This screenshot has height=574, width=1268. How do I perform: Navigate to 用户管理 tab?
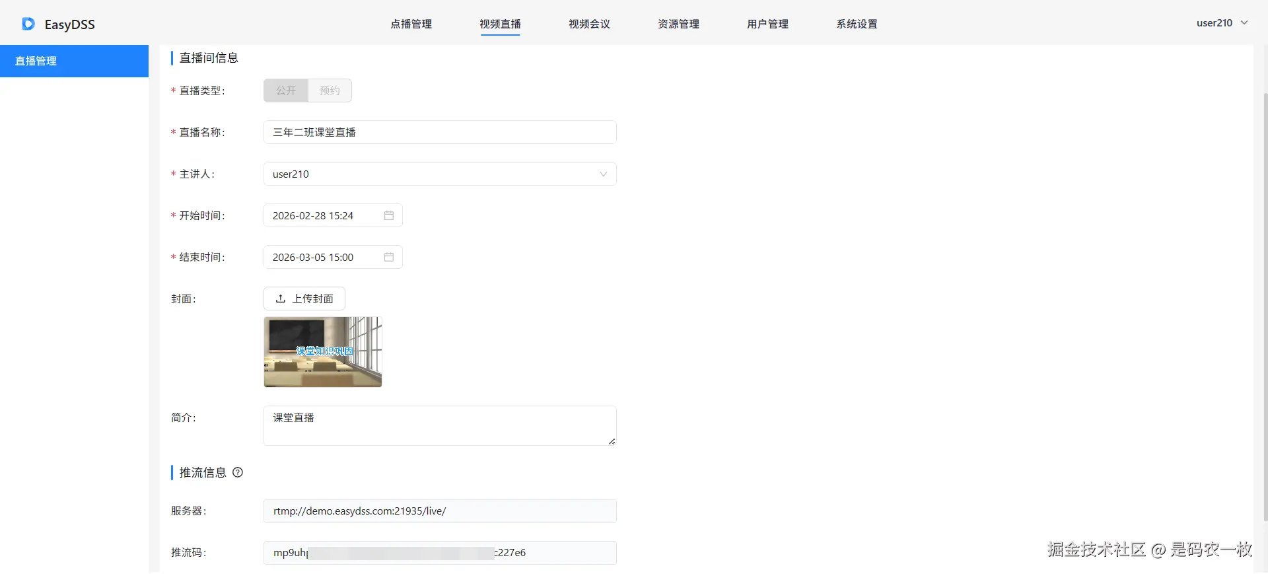767,24
